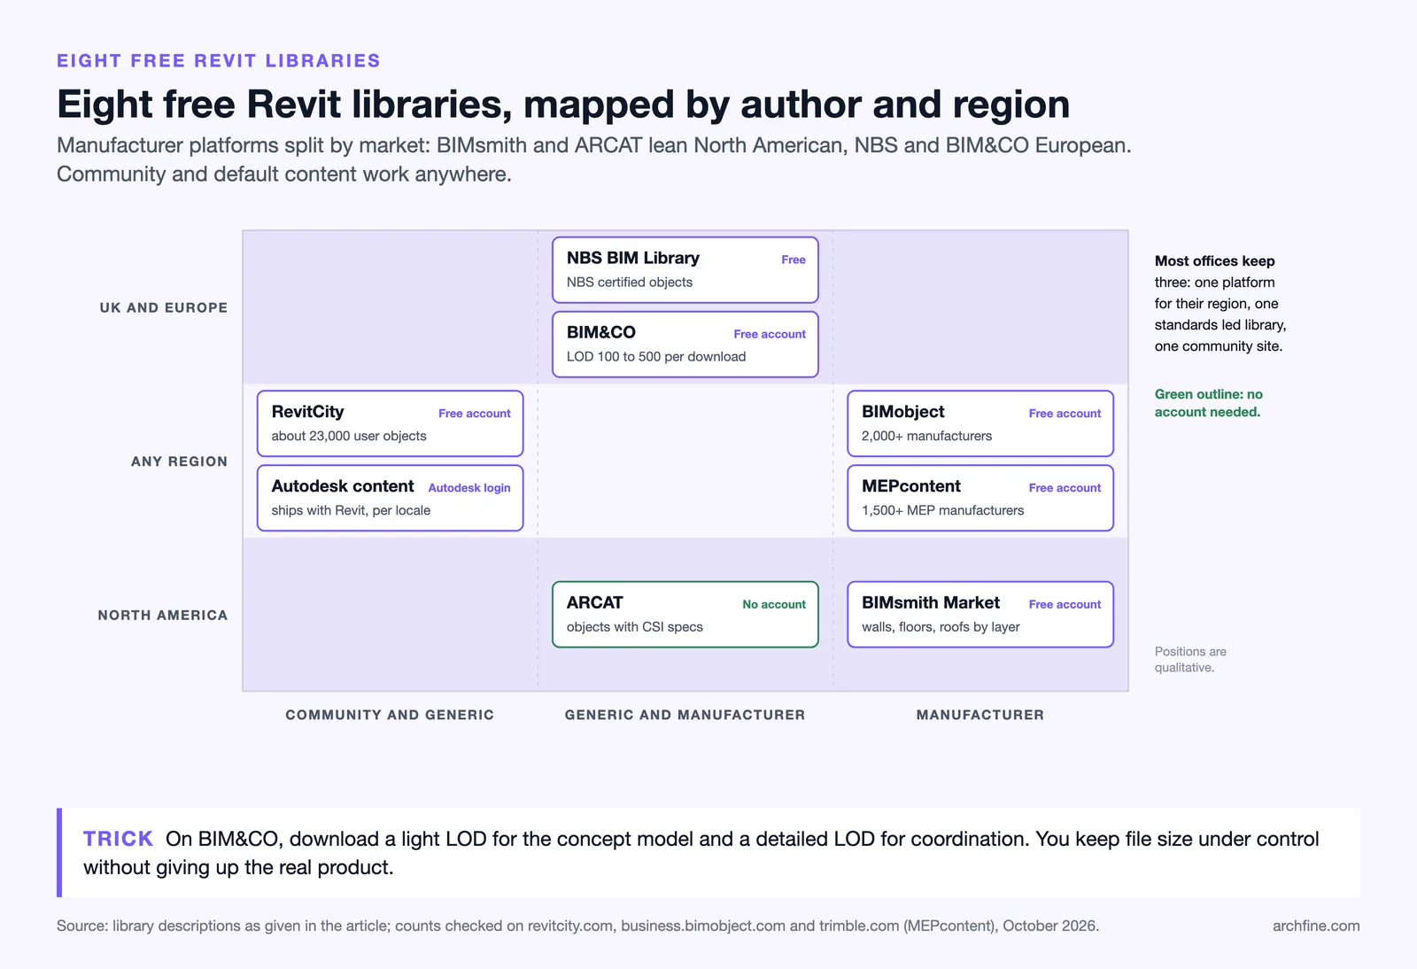Select the BIMsmith Market card

coord(980,614)
